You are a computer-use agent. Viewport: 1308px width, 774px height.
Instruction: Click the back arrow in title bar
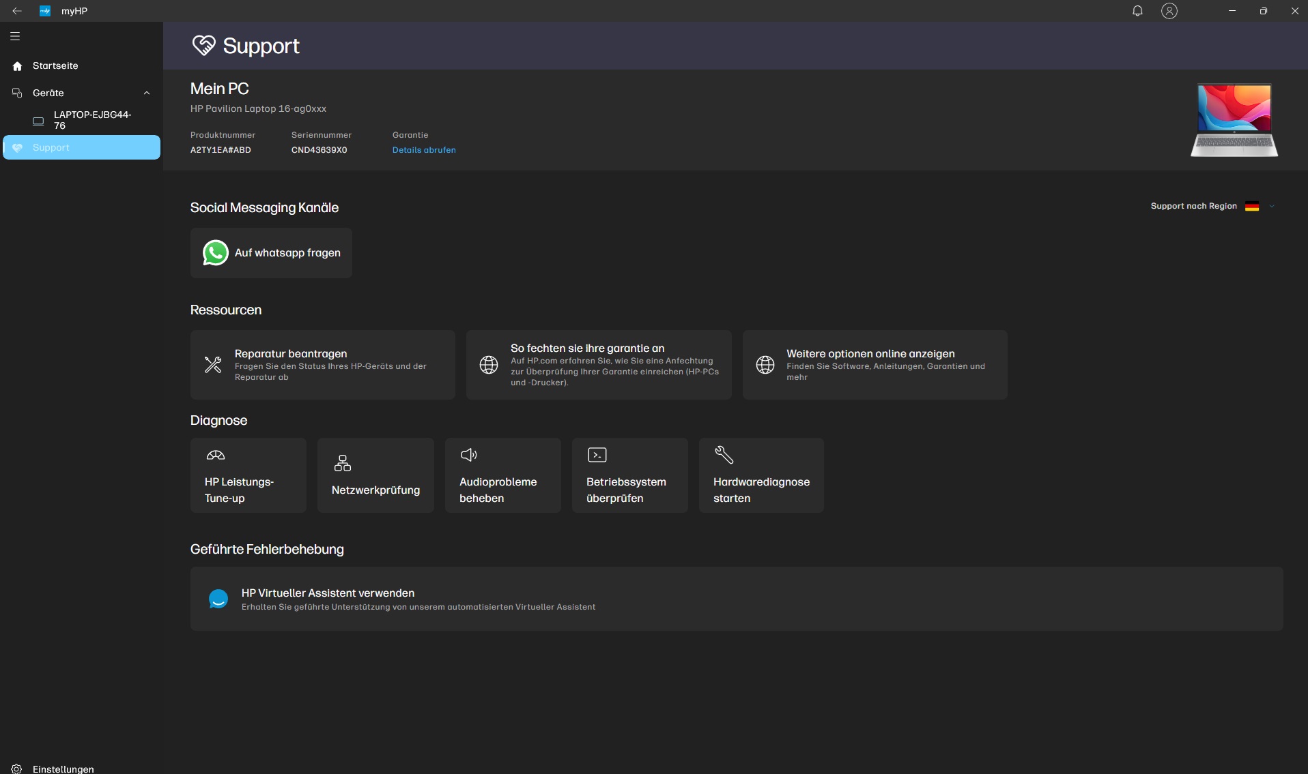17,11
